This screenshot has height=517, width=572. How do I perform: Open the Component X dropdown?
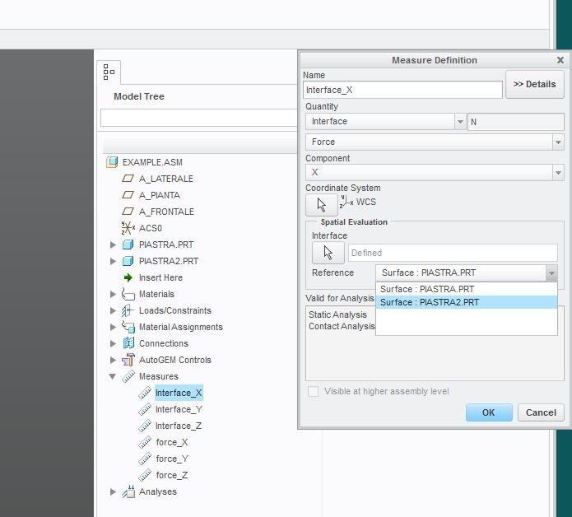[434, 173]
